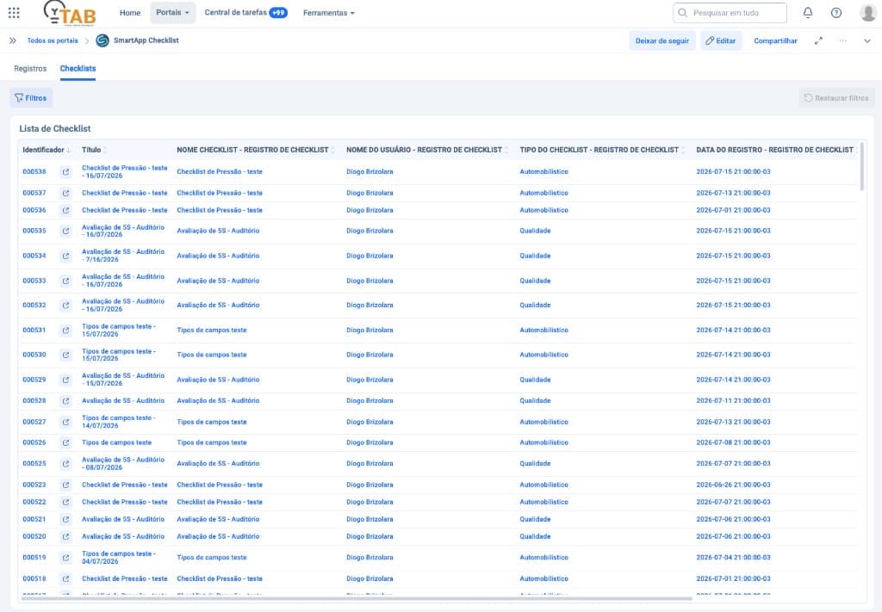Open notifications bell icon
This screenshot has width=882, height=612.
tap(808, 12)
